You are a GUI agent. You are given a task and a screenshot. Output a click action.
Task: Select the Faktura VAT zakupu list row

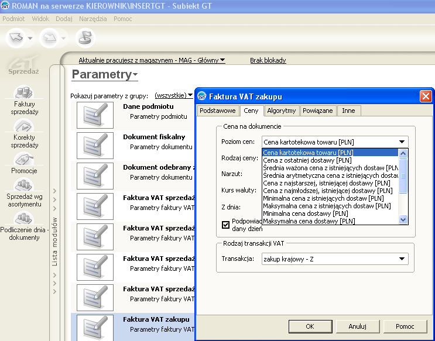click(x=133, y=327)
